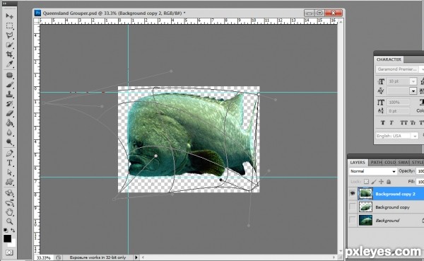This screenshot has width=424, height=261.
Task: Toggle lock transparent pixels
Action: tap(366, 182)
